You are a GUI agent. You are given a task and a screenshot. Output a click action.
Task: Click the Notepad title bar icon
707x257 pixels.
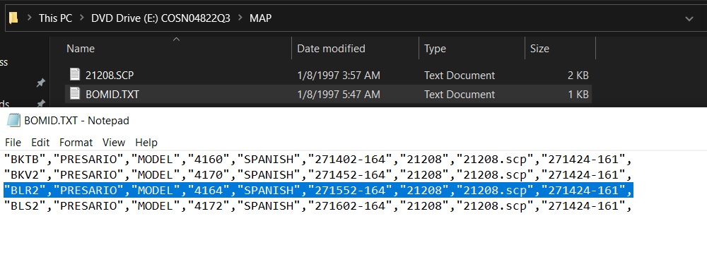click(x=13, y=120)
